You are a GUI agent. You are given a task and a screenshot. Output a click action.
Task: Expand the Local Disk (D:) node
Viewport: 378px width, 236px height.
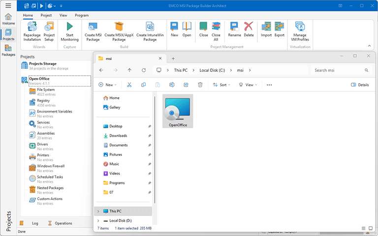coord(98,221)
